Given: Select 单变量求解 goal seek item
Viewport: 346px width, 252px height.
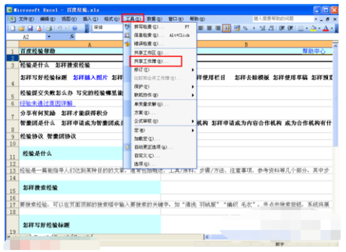Looking at the screenshot, I should pos(161,104).
